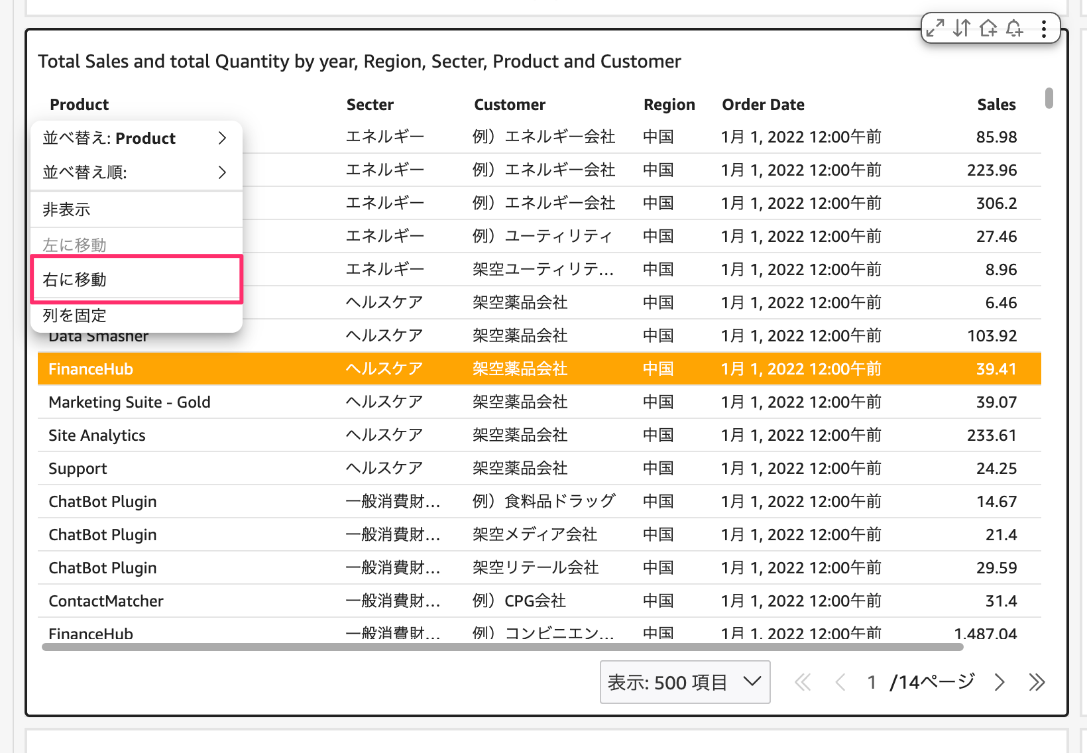Screen dimensions: 1087x753
Task: Click the Customer column header
Action: point(509,105)
